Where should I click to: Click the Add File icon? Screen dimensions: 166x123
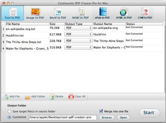6,97
